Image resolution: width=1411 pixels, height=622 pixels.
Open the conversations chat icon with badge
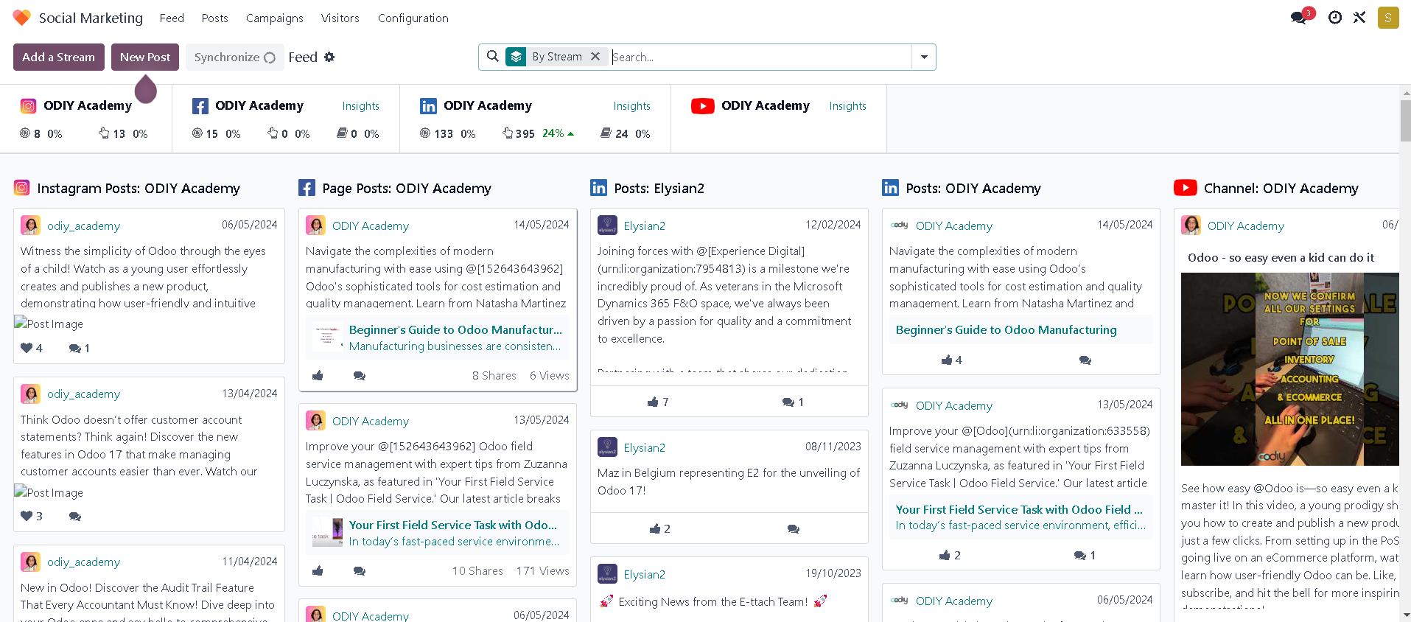click(1299, 17)
